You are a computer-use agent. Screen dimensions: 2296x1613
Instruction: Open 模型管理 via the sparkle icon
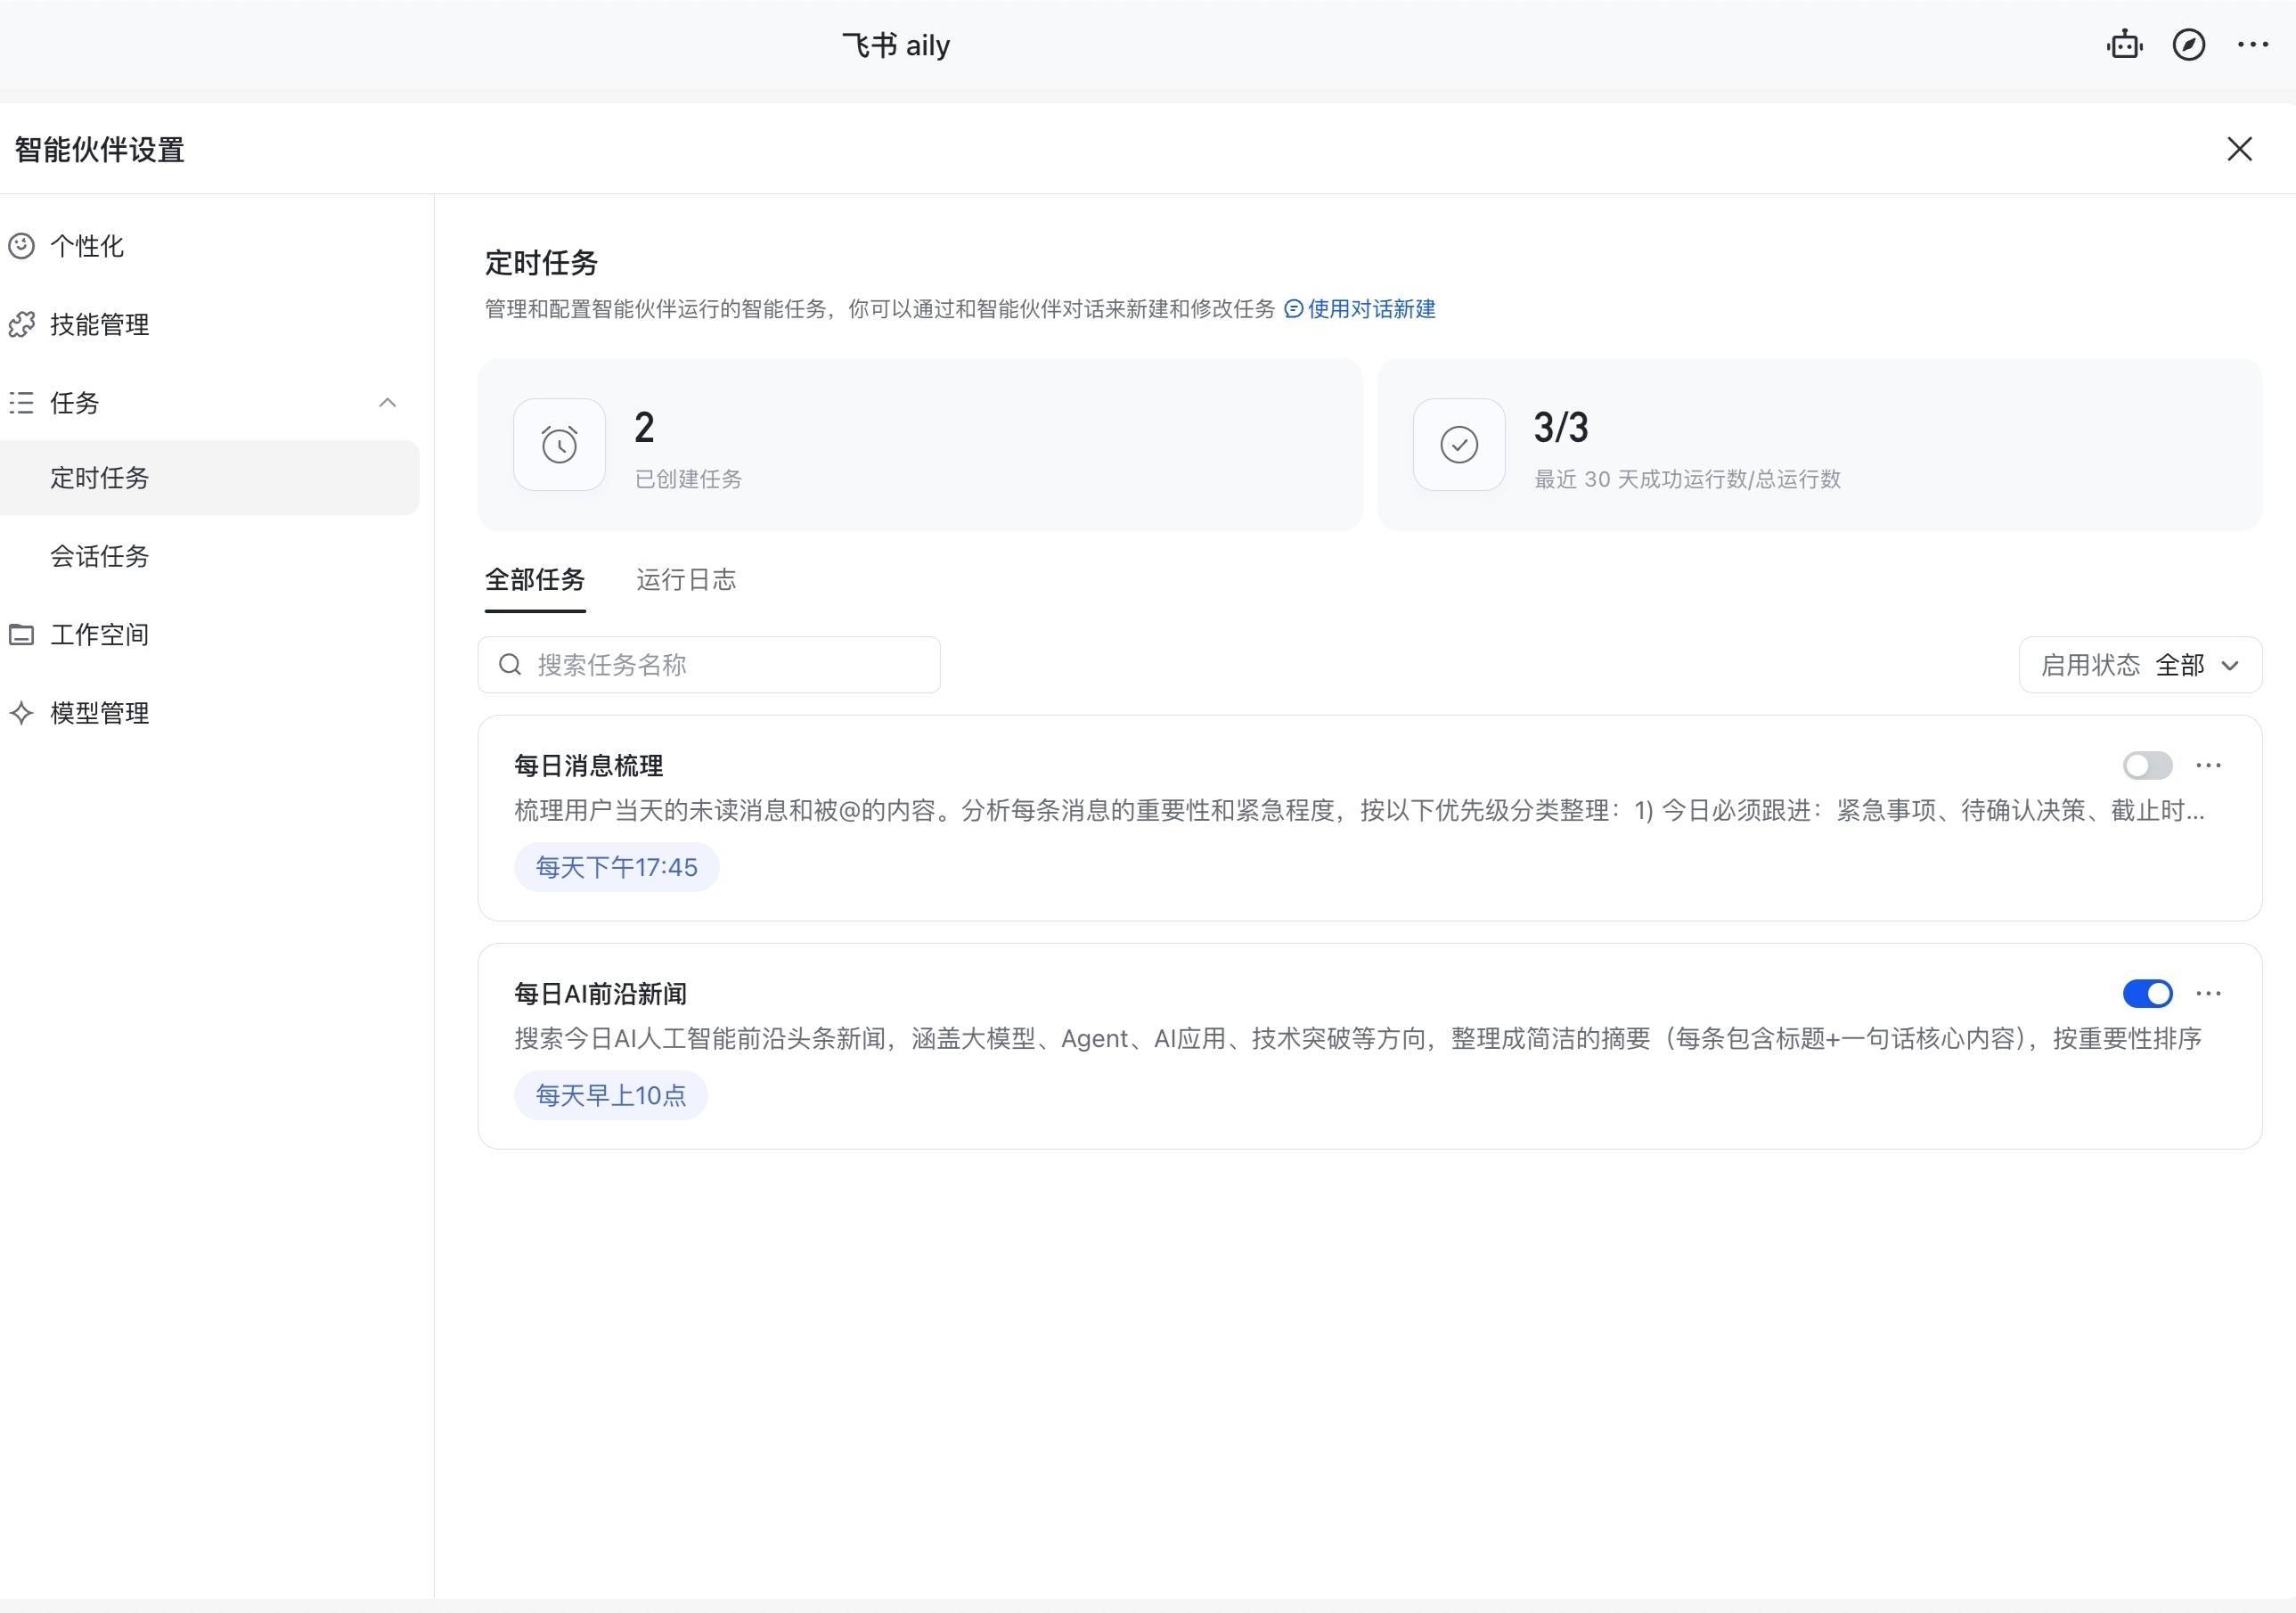pos(22,713)
